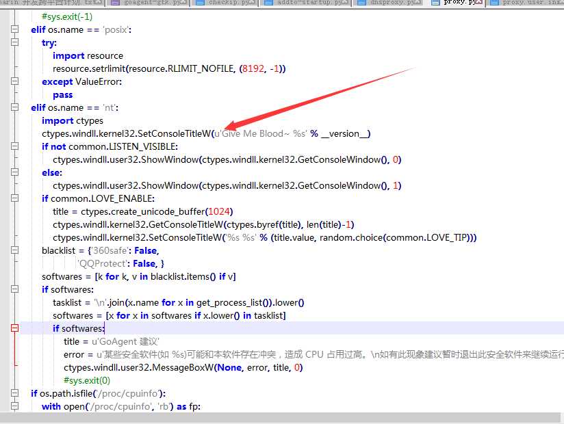Screen dimensions: 564x424
Task: Collapse the if os.path.isfile fold marker
Action: tap(14, 393)
